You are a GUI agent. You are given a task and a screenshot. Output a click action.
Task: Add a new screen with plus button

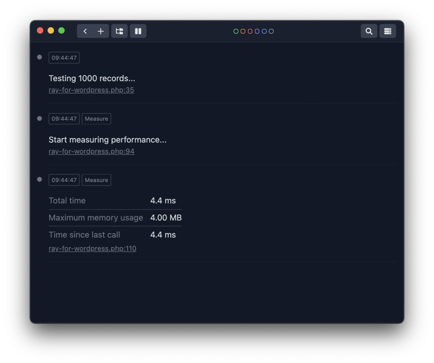[x=101, y=31]
